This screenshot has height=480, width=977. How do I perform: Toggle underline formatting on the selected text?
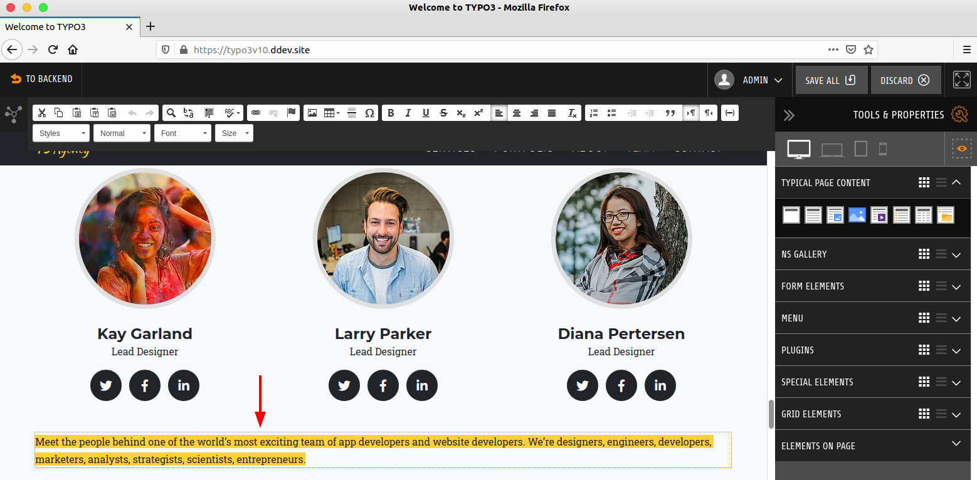(426, 113)
